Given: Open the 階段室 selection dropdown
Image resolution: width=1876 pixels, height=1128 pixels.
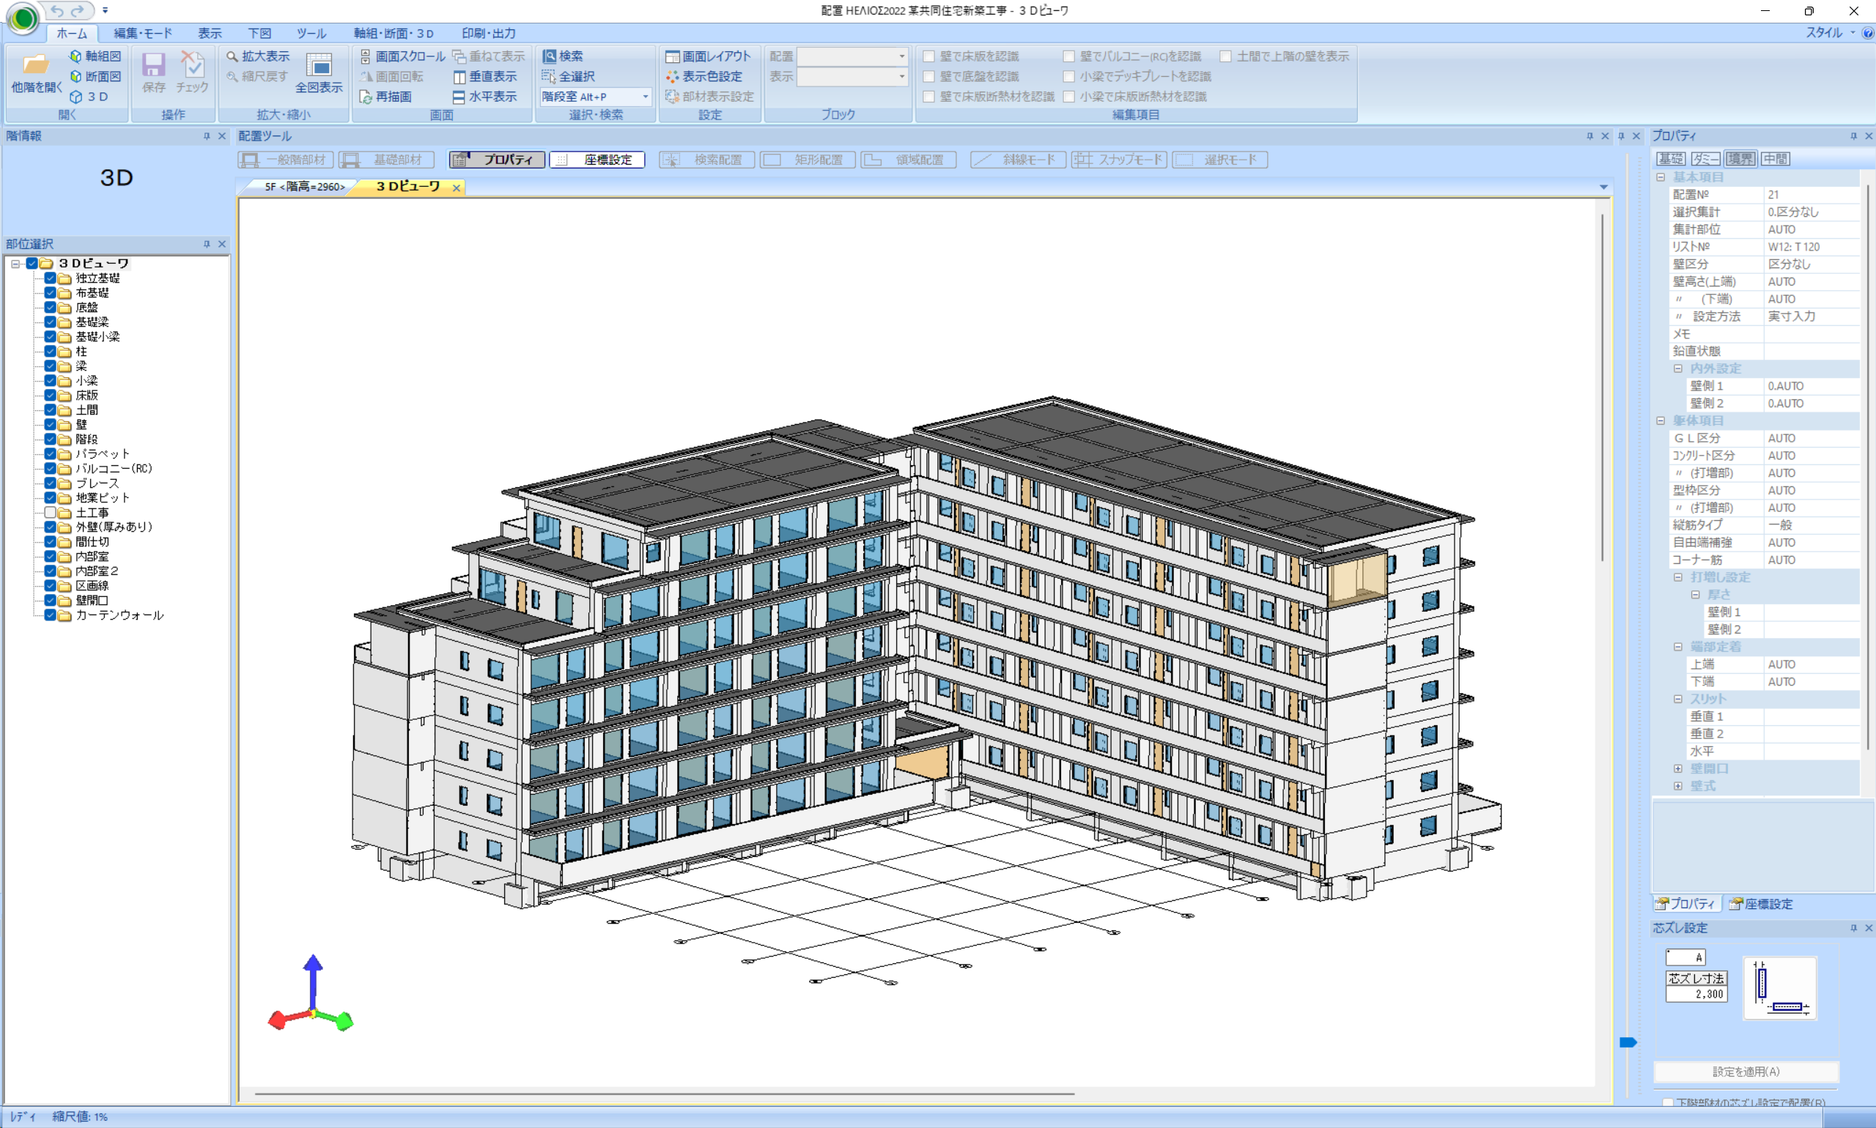Looking at the screenshot, I should point(646,97).
